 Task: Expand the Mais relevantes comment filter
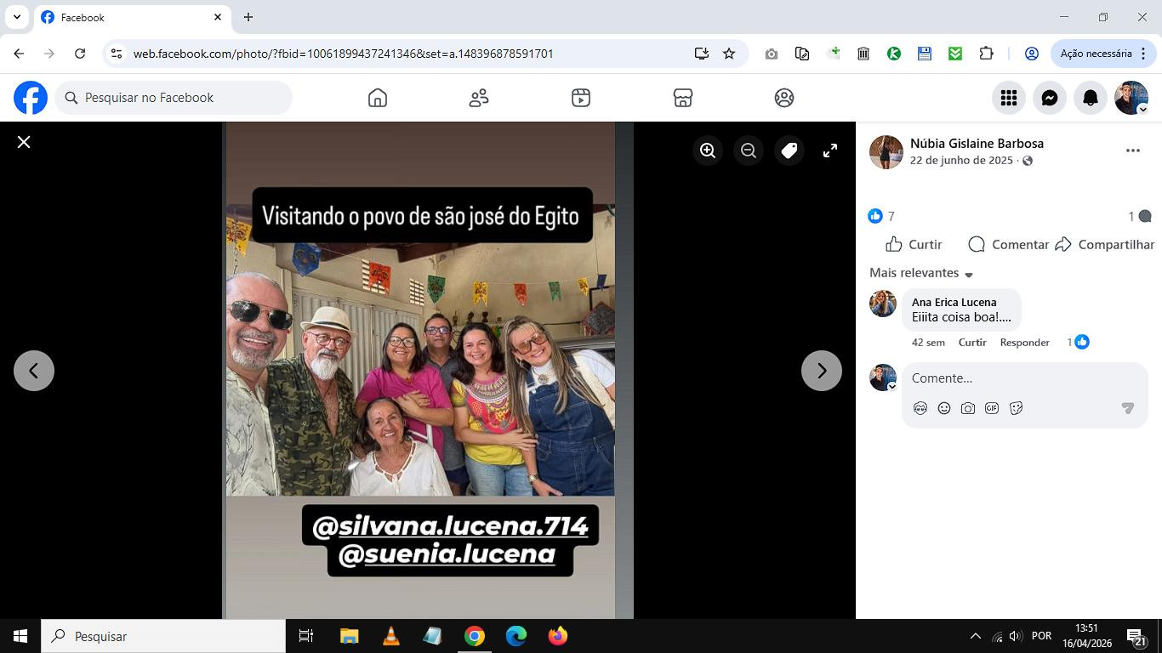pos(921,273)
